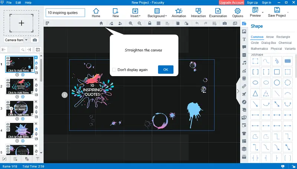The image size is (297, 169).
Task: Rotate canvas clockwise icon
Action: coord(111,23)
